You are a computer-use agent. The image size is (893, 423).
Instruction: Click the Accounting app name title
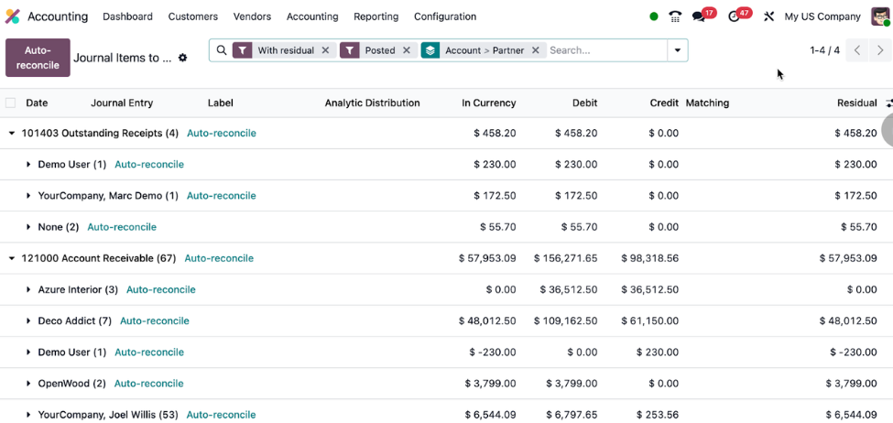58,16
